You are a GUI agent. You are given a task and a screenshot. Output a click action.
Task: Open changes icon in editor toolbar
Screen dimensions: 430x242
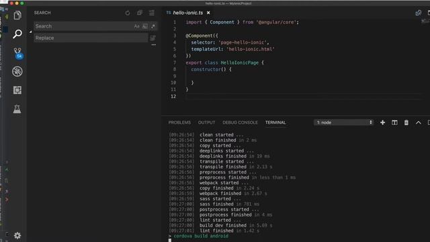pyautogui.click(x=418, y=13)
